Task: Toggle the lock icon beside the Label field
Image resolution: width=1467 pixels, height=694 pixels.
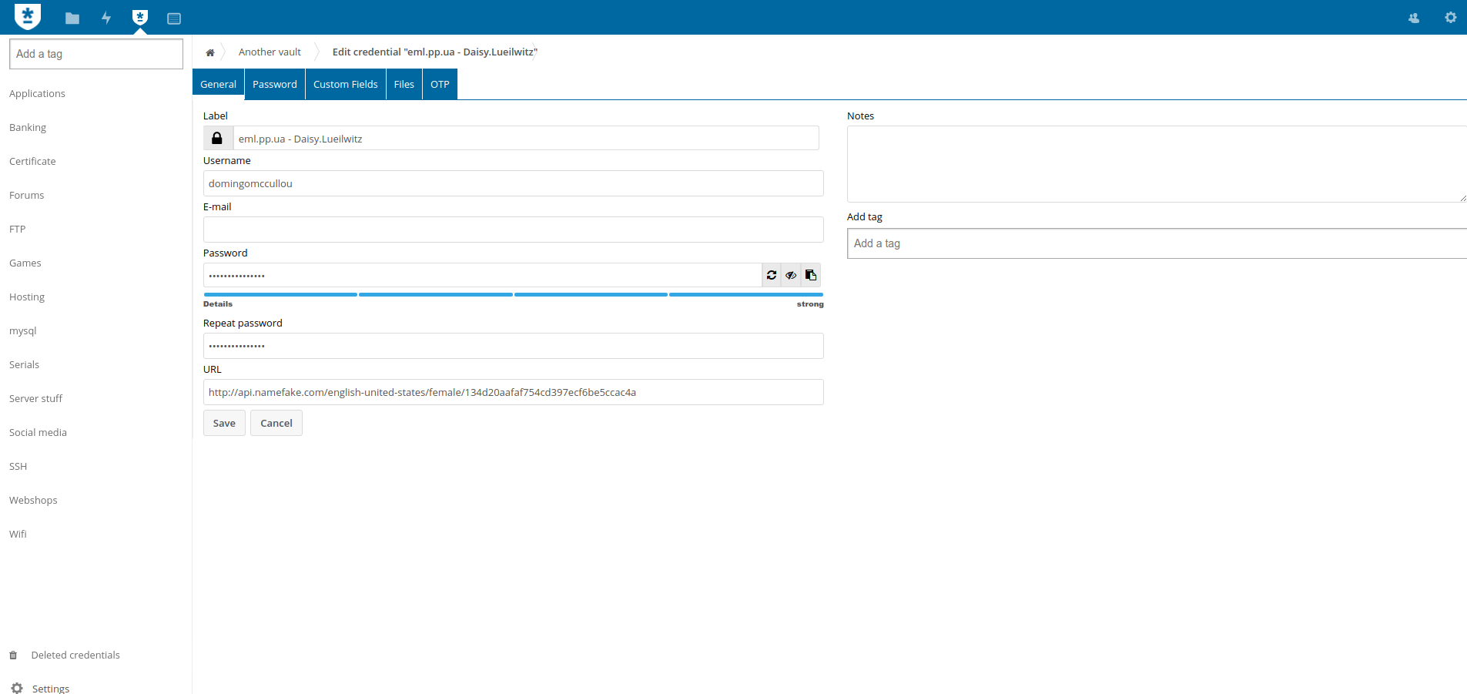Action: (x=216, y=138)
